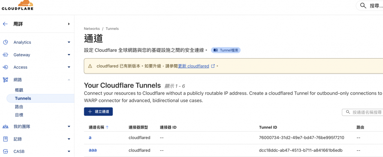Screen dimensions: 383x157
Task: Click cloudflared type in row aaa
Action: tap(140, 150)
